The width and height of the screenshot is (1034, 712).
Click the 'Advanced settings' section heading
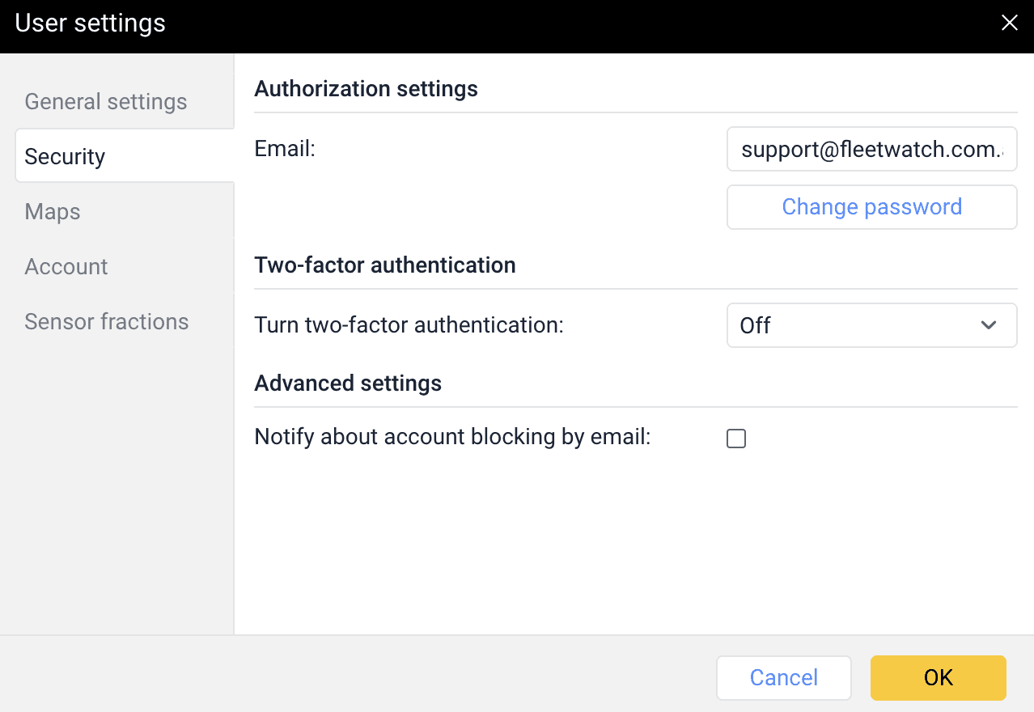[348, 383]
